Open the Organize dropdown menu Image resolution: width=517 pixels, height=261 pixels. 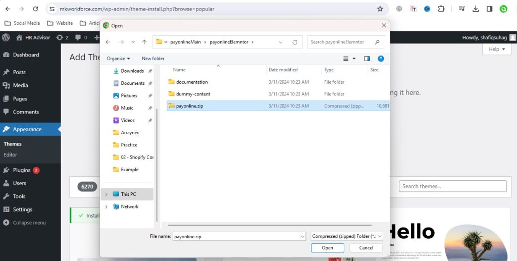[118, 59]
